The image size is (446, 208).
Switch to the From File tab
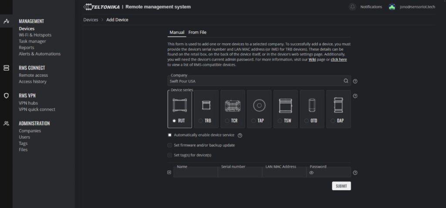tap(197, 32)
